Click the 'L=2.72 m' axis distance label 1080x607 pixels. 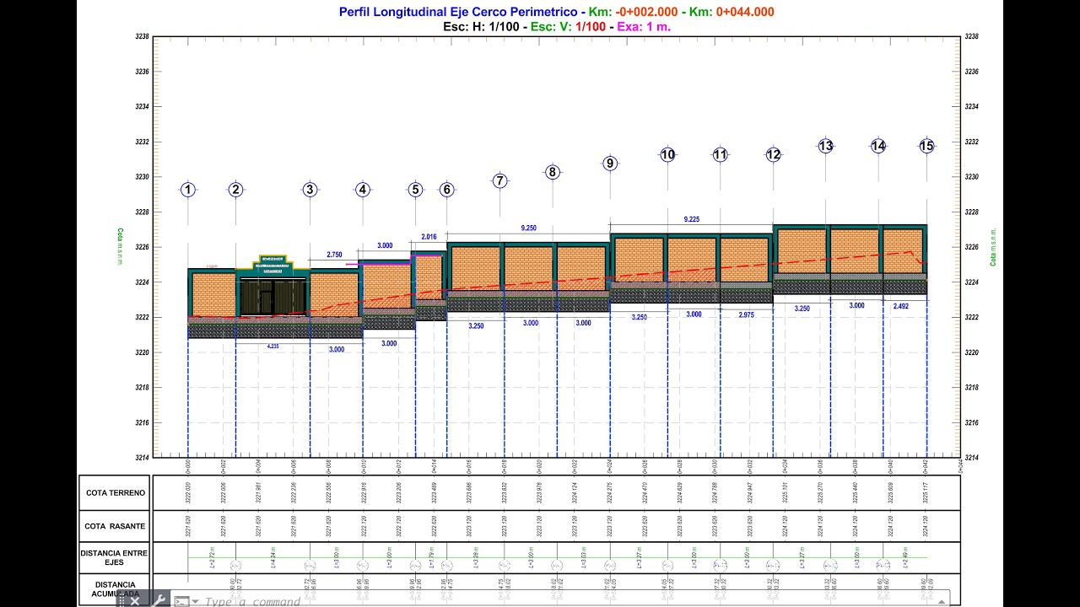tap(211, 556)
